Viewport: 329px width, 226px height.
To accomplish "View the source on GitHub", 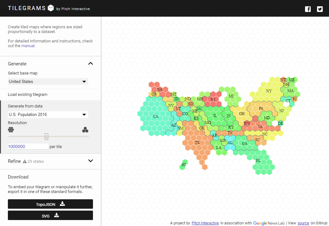I will click(x=303, y=223).
